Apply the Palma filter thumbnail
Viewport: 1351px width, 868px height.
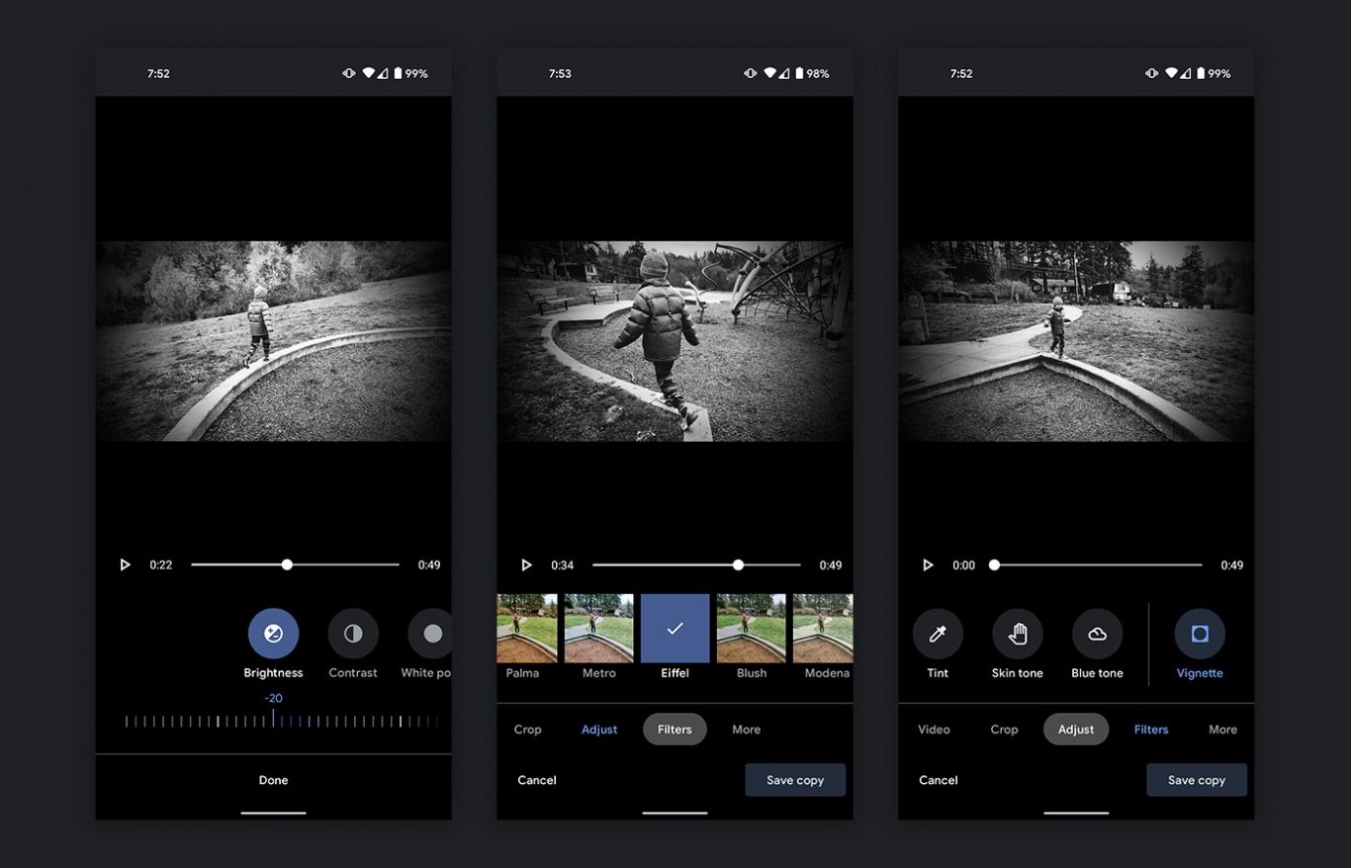[527, 628]
